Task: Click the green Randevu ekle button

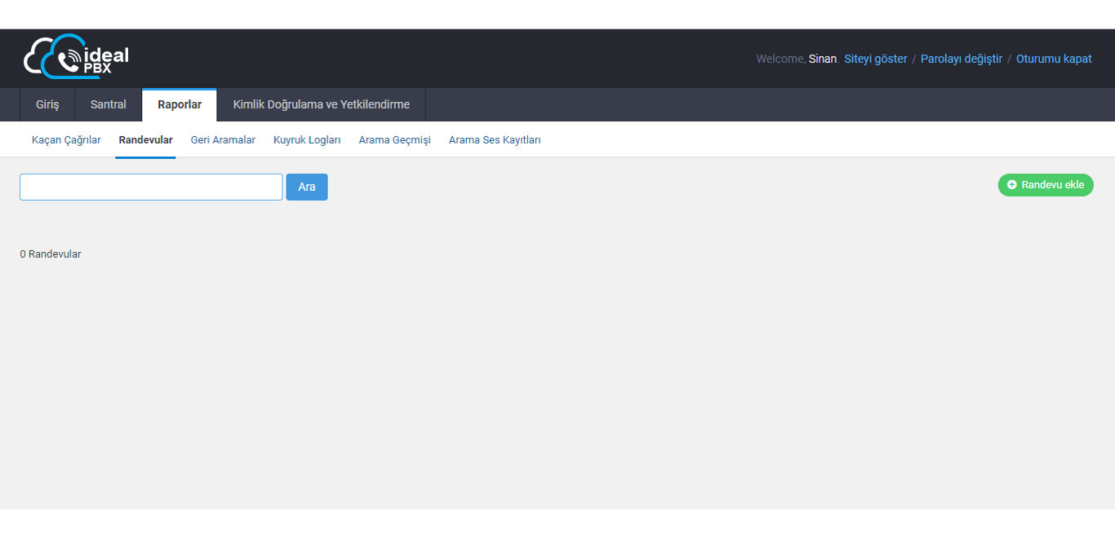Action: click(x=1046, y=185)
